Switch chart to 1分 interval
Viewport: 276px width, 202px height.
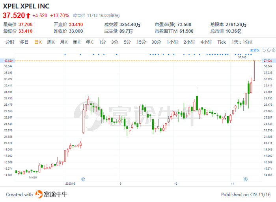102,42
